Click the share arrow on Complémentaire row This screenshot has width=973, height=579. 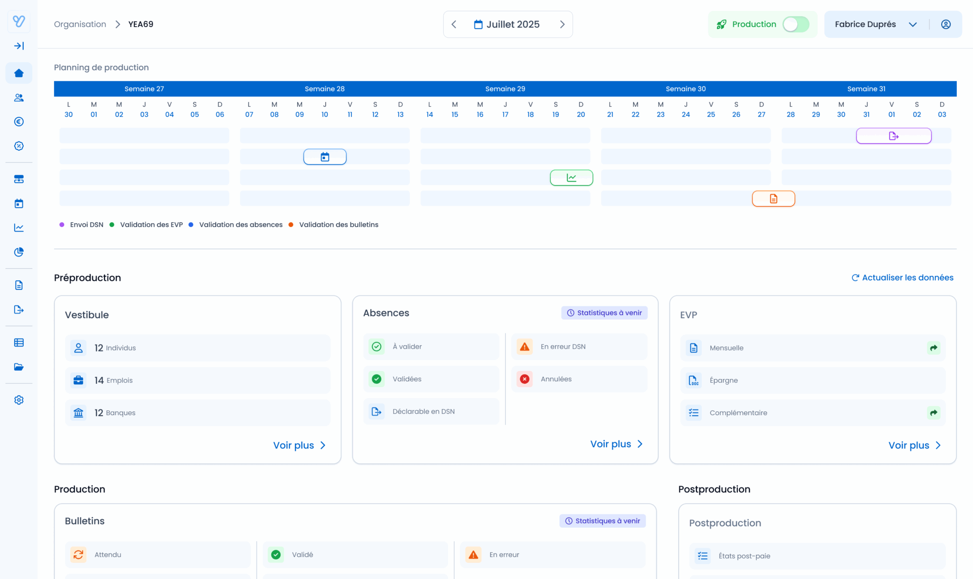(934, 413)
